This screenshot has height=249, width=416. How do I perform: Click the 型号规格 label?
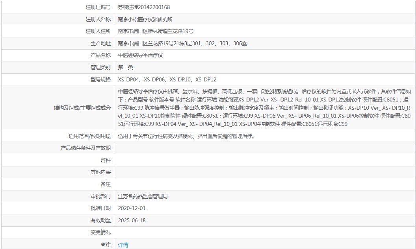point(100,79)
